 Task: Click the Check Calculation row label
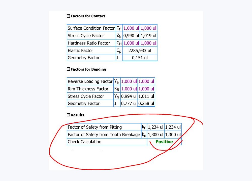pyautogui.click(x=84, y=142)
